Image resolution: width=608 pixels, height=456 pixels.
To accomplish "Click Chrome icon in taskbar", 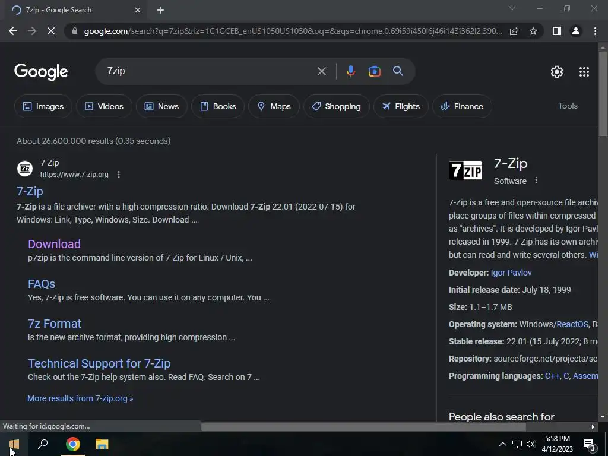I will coord(73,444).
